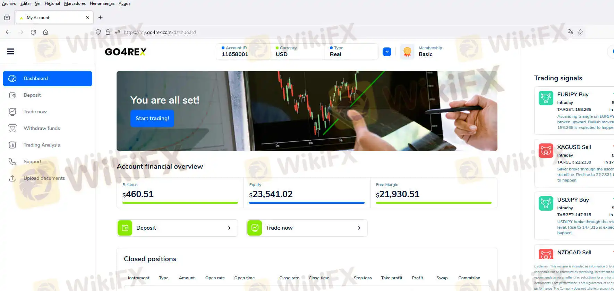Open the Marcadores menu
This screenshot has height=291, width=614.
tap(75, 3)
